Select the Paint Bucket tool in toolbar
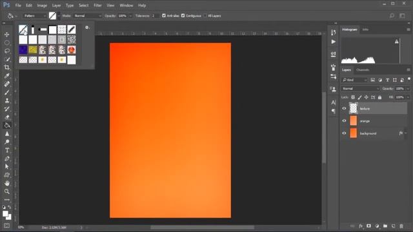The height and width of the screenshot is (232, 413). [x=7, y=126]
